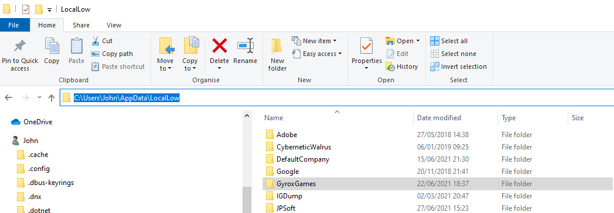Open the File menu tab
Screen dimensions: 614x213
pyautogui.click(x=13, y=25)
